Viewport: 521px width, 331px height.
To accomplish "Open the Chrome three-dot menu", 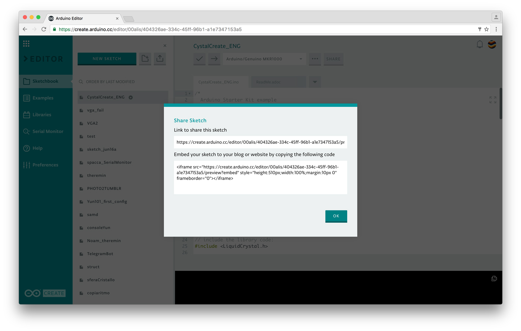I will pos(496,29).
